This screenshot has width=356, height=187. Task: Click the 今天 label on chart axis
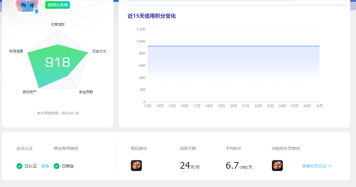[x=319, y=106]
